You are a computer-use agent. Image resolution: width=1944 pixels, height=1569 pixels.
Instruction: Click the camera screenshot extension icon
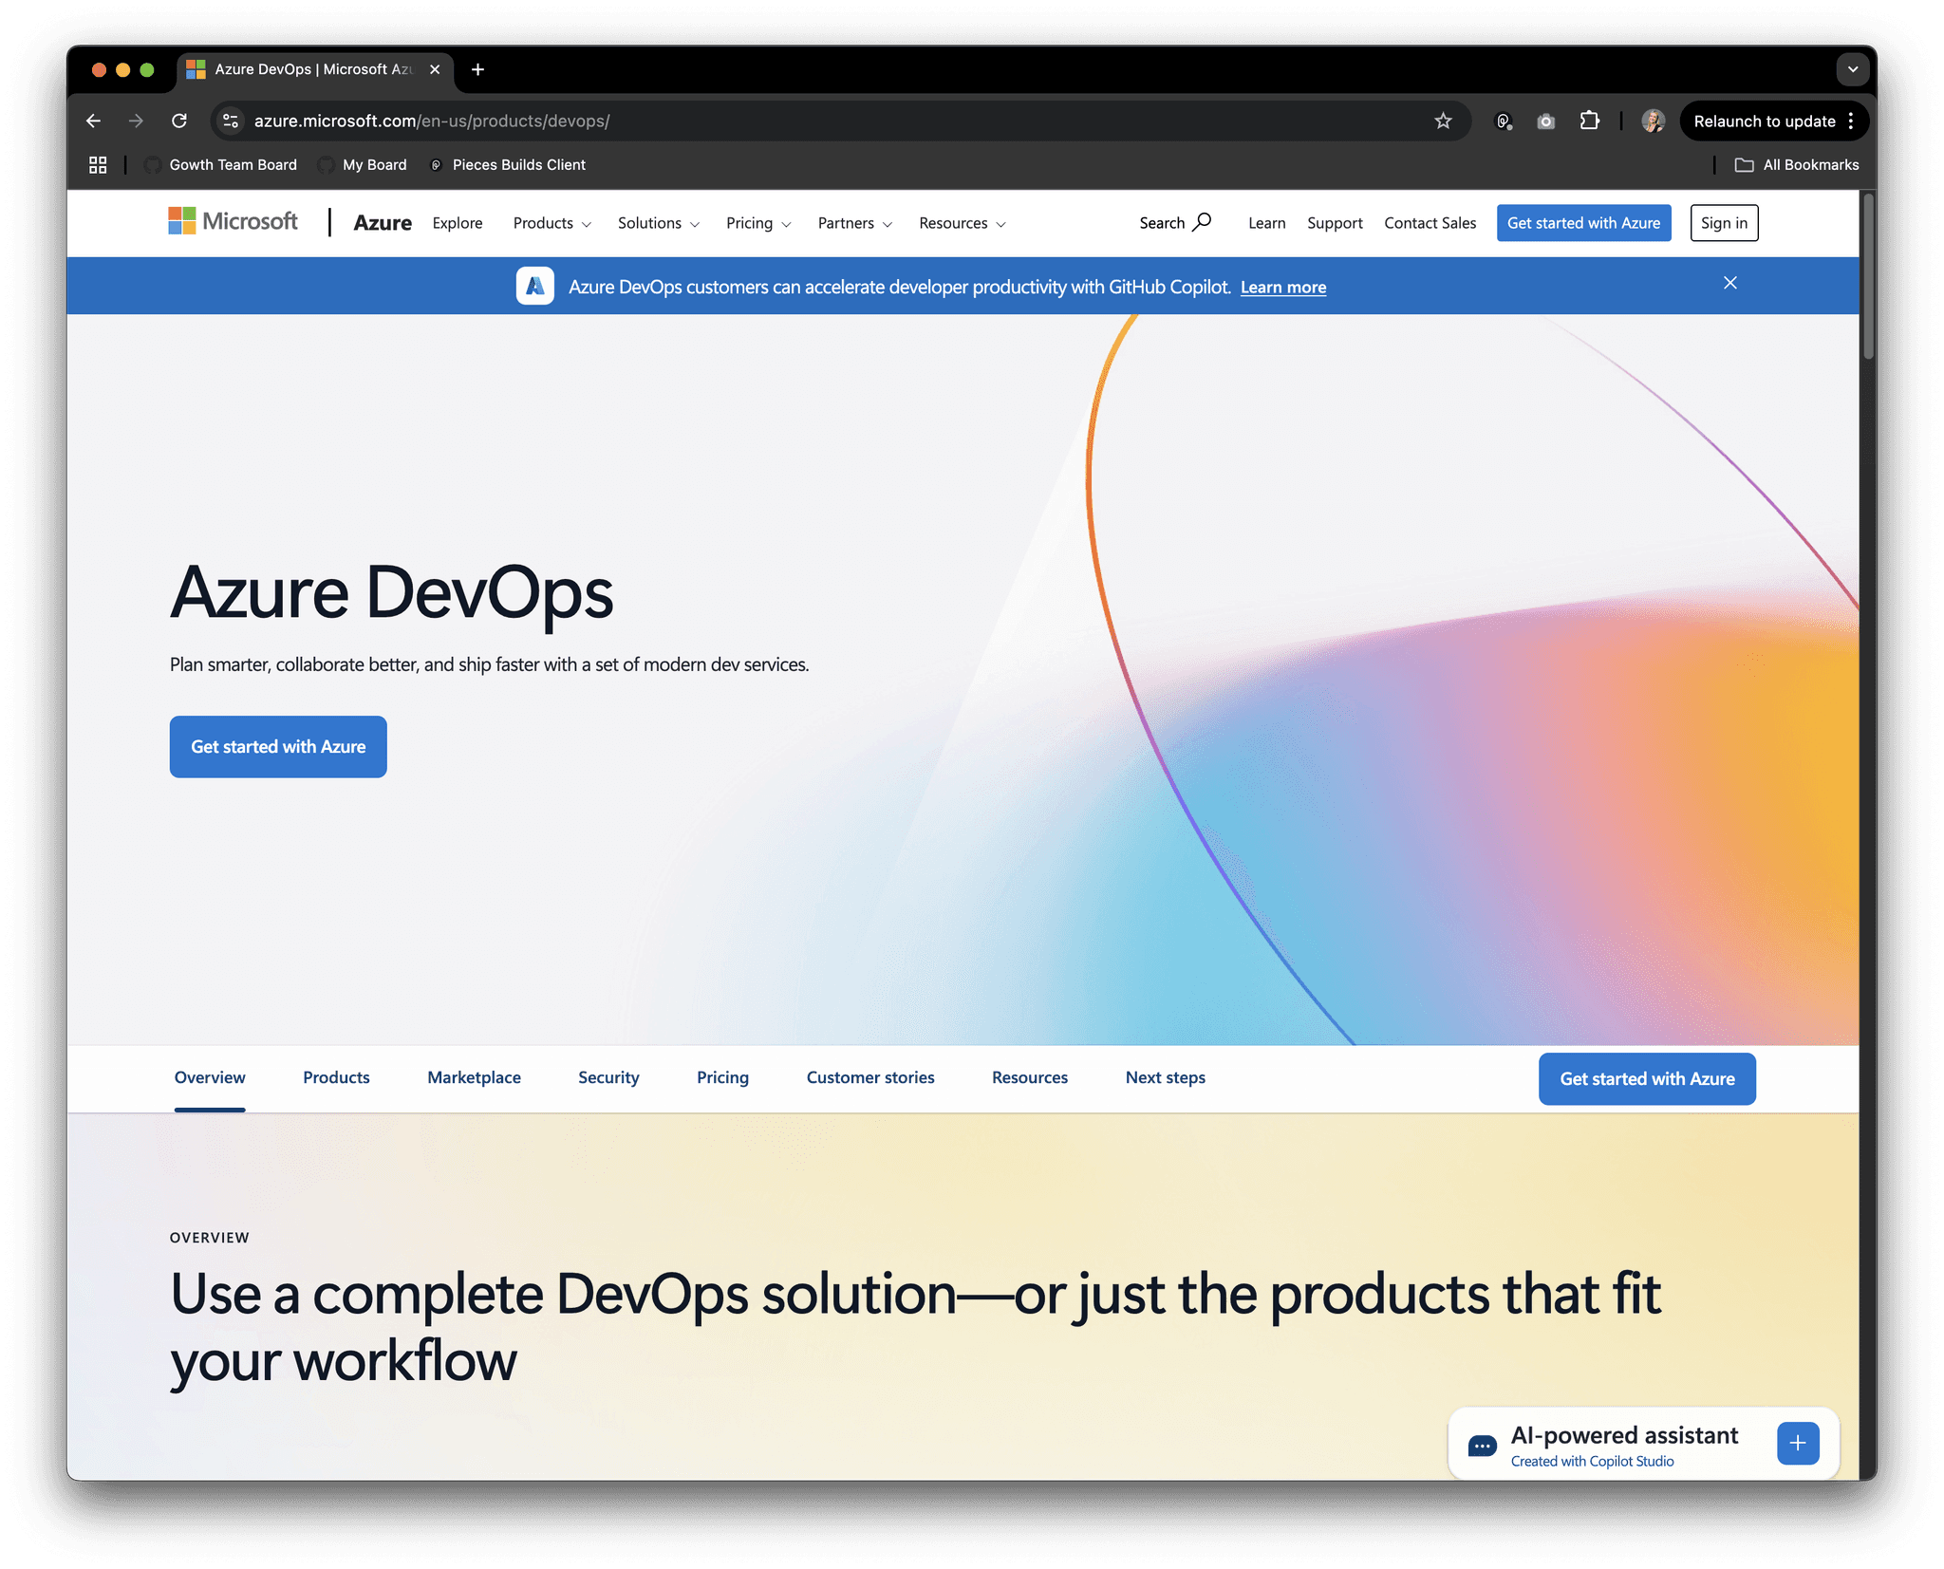[1546, 121]
